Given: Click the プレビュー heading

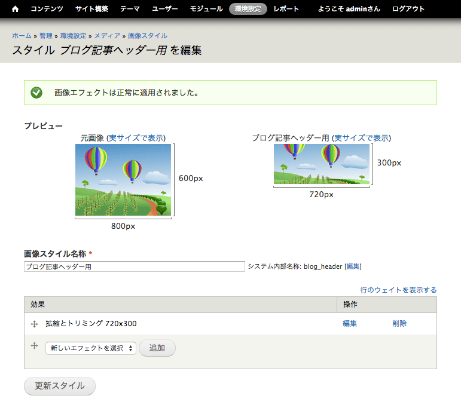Looking at the screenshot, I should pyautogui.click(x=44, y=126).
